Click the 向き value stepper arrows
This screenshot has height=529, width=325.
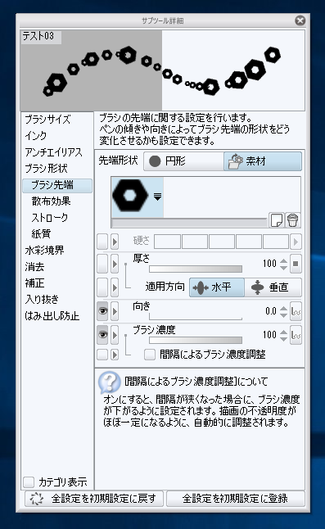click(x=283, y=311)
